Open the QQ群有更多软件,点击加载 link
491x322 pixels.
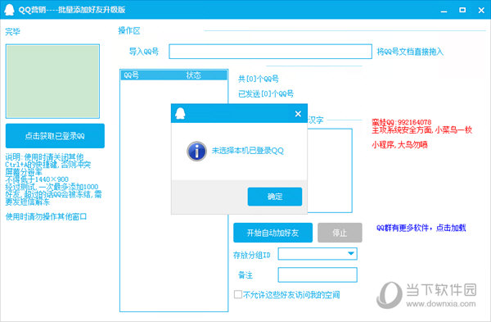[421, 228]
